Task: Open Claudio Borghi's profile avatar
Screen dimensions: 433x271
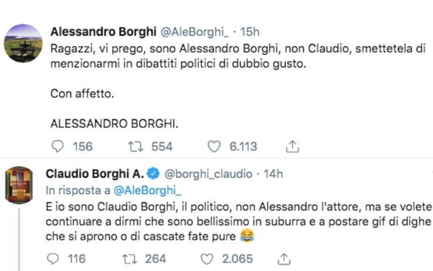Action: (x=19, y=185)
